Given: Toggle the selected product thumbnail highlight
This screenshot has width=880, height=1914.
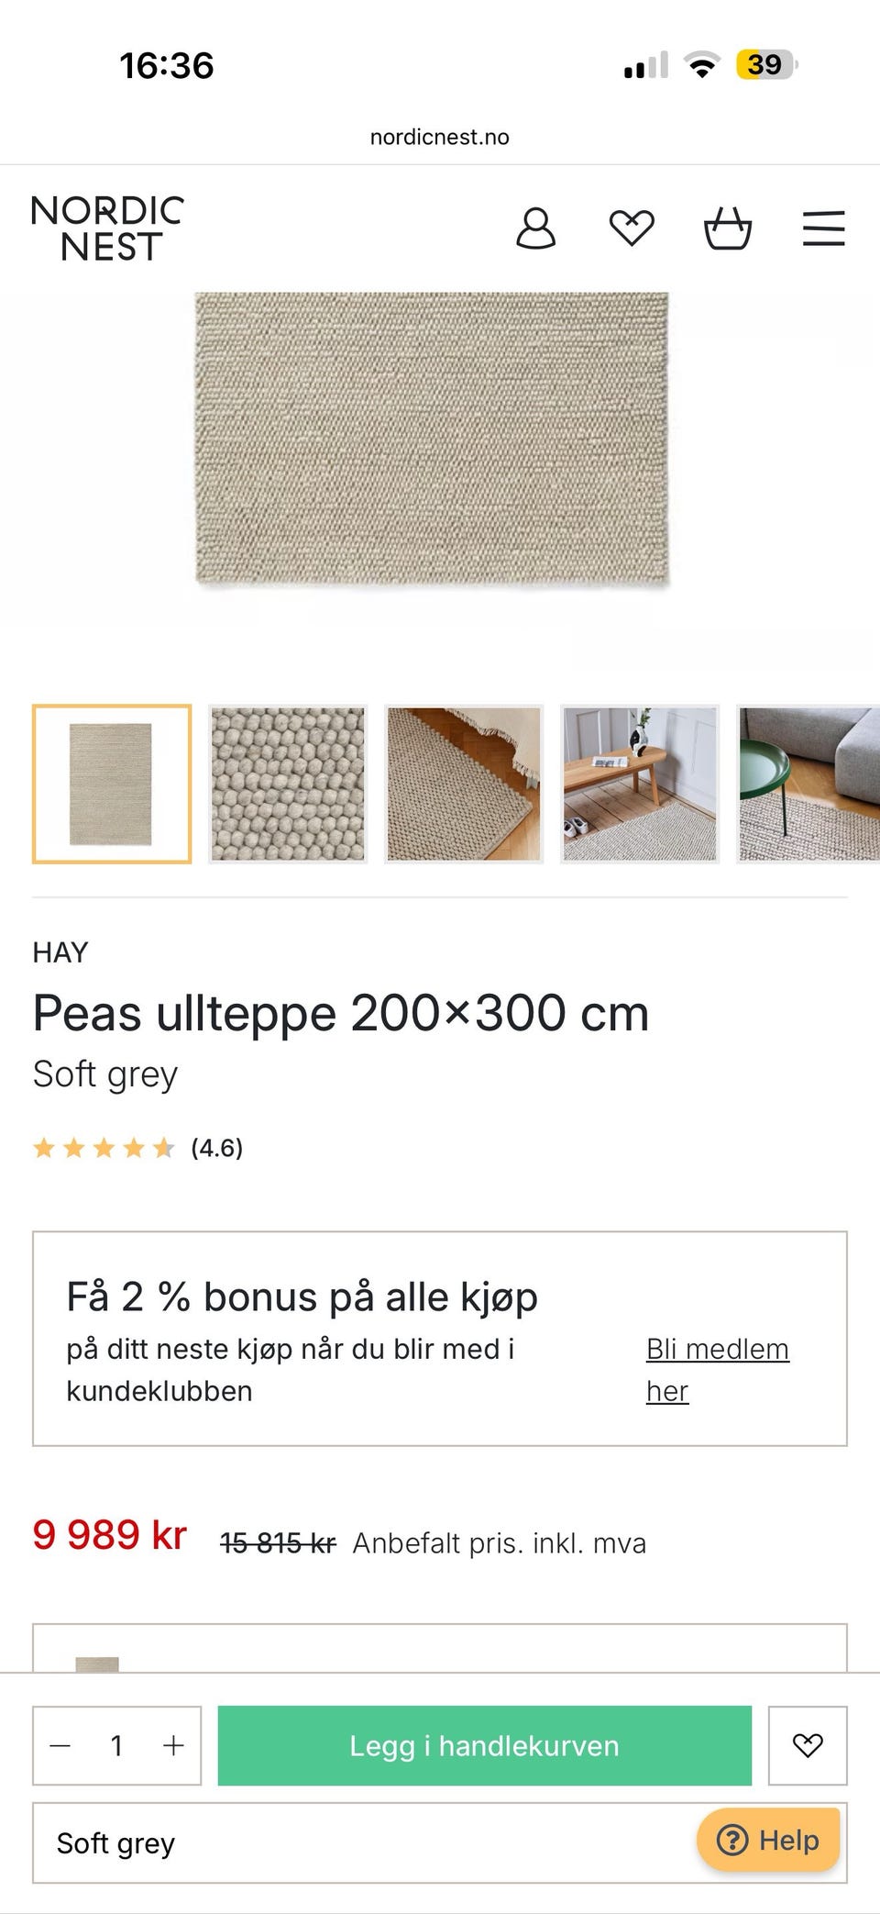Looking at the screenshot, I should 110,783.
